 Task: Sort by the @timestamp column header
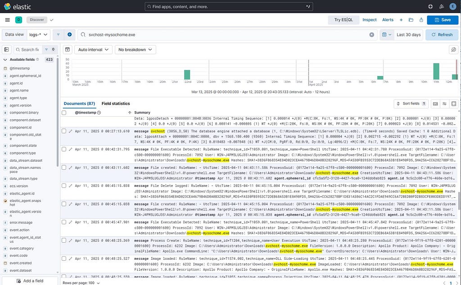click(85, 113)
